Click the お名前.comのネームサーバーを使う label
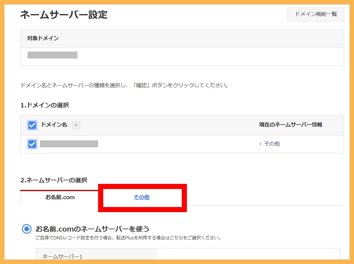 pos(92,229)
